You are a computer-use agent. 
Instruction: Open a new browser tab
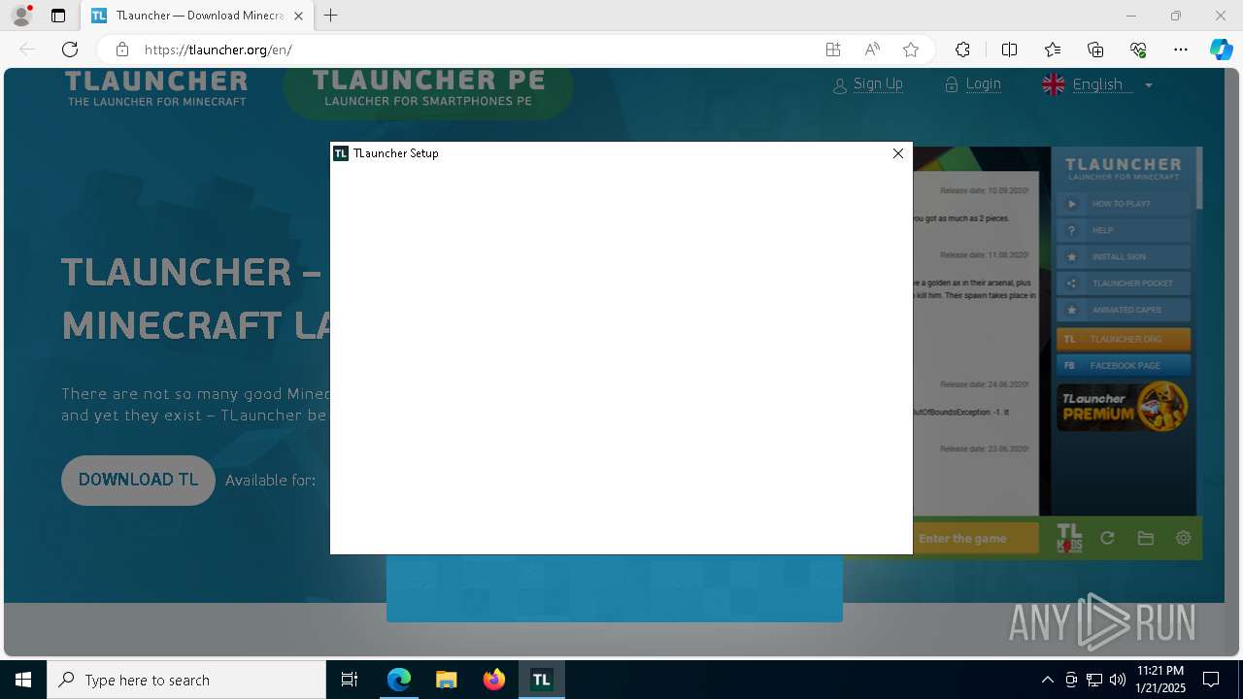[x=331, y=16]
